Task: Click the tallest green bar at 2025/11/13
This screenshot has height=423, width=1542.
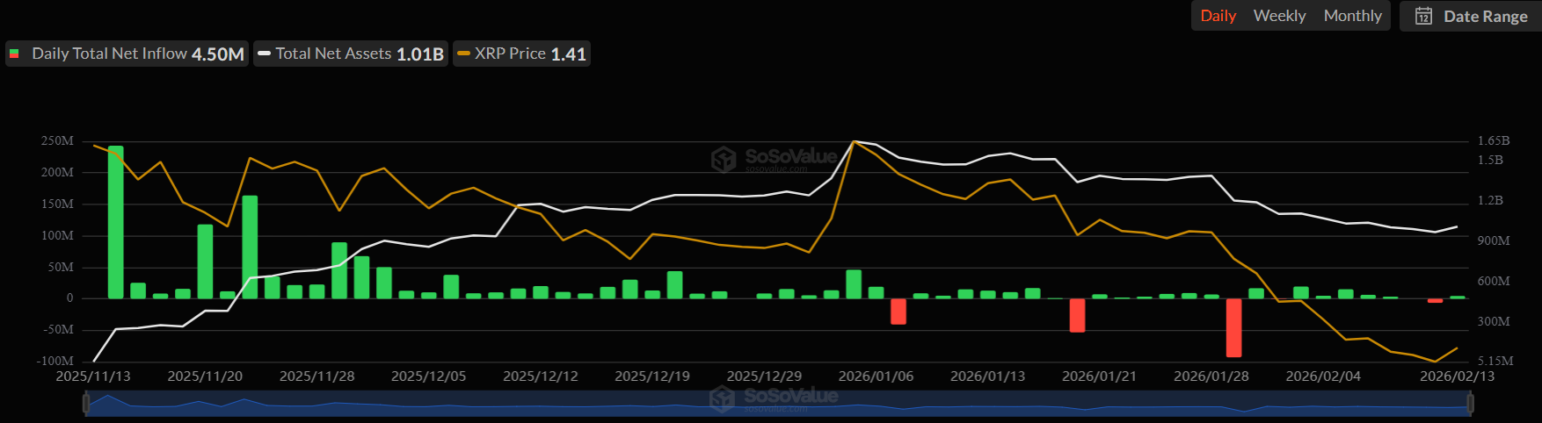Action: [x=115, y=222]
